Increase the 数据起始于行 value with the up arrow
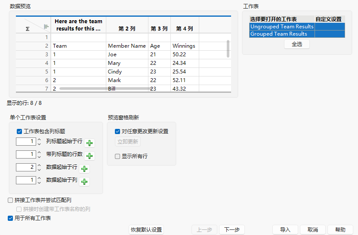Viewport: 358px width, 235px height. [x=39, y=165]
